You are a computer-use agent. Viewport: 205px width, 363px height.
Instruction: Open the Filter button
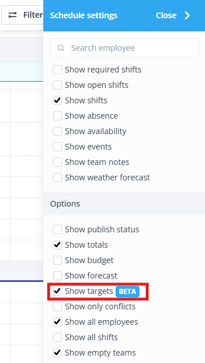(22, 15)
